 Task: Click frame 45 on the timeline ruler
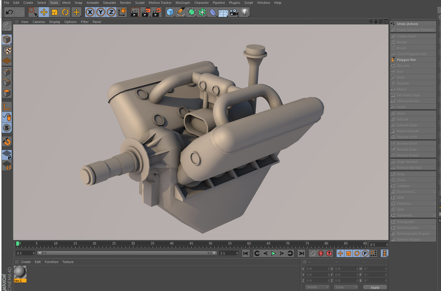pyautogui.click(x=191, y=244)
